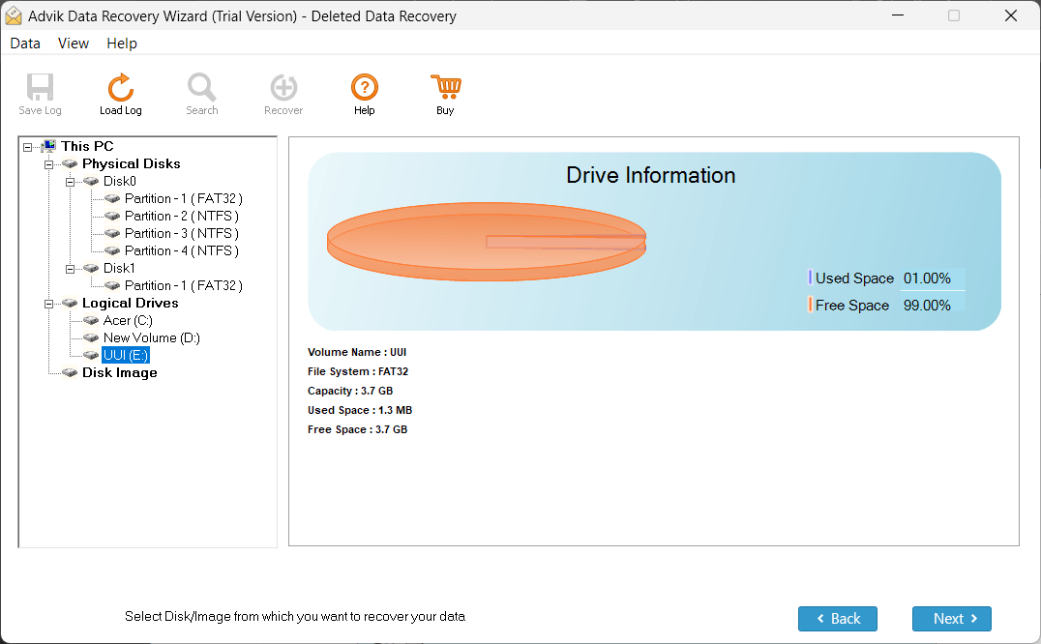
Task: Close the Advik Data Recovery window
Action: click(1010, 15)
